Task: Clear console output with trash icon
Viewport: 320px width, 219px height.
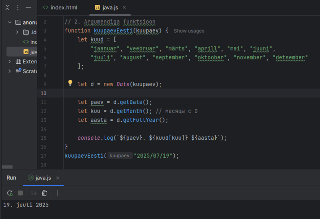Action: [x=44, y=193]
